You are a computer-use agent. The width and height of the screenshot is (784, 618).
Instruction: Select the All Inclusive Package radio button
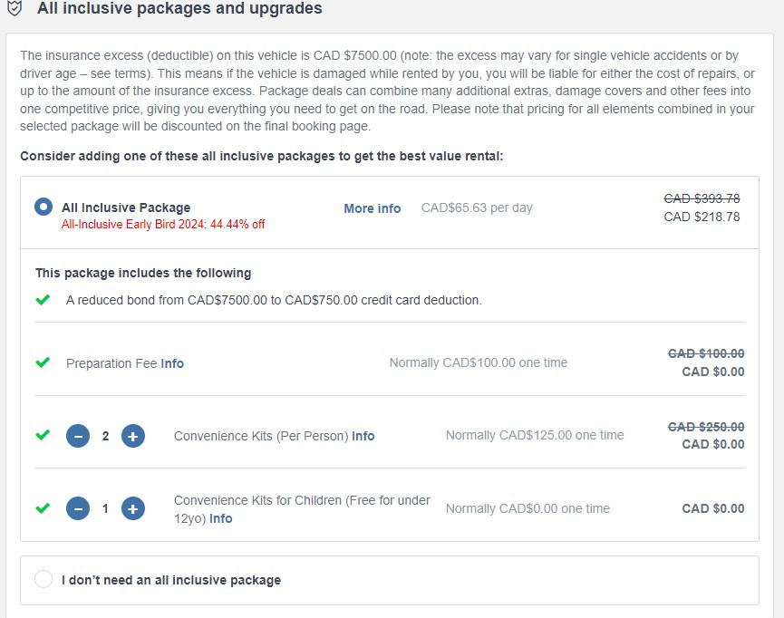[44, 207]
